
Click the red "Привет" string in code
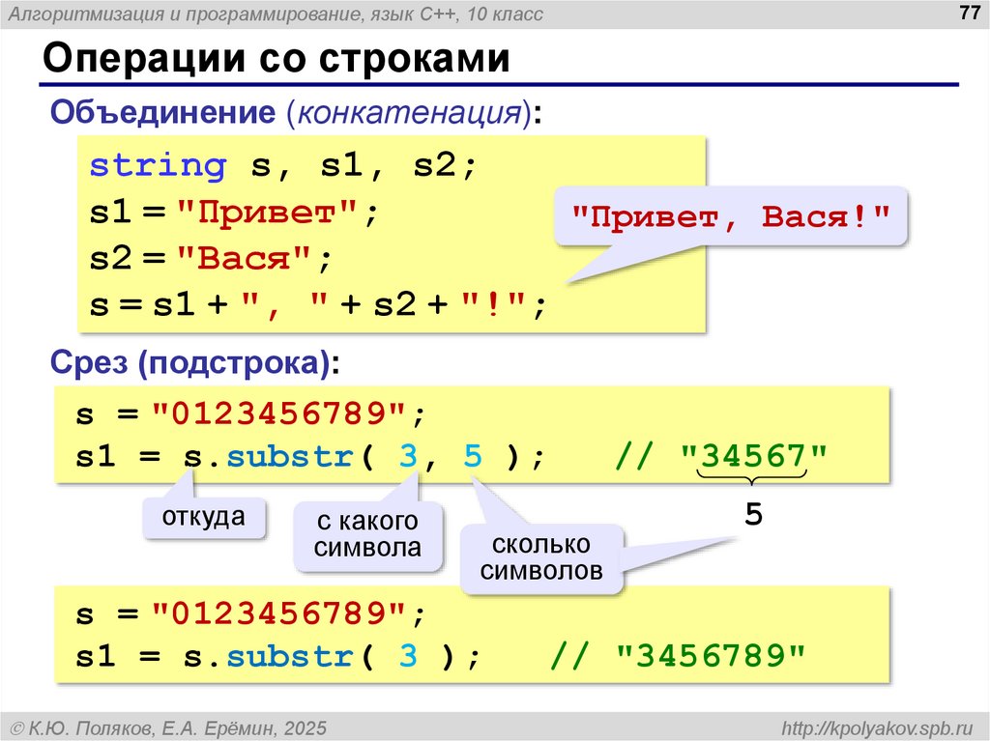tap(269, 213)
